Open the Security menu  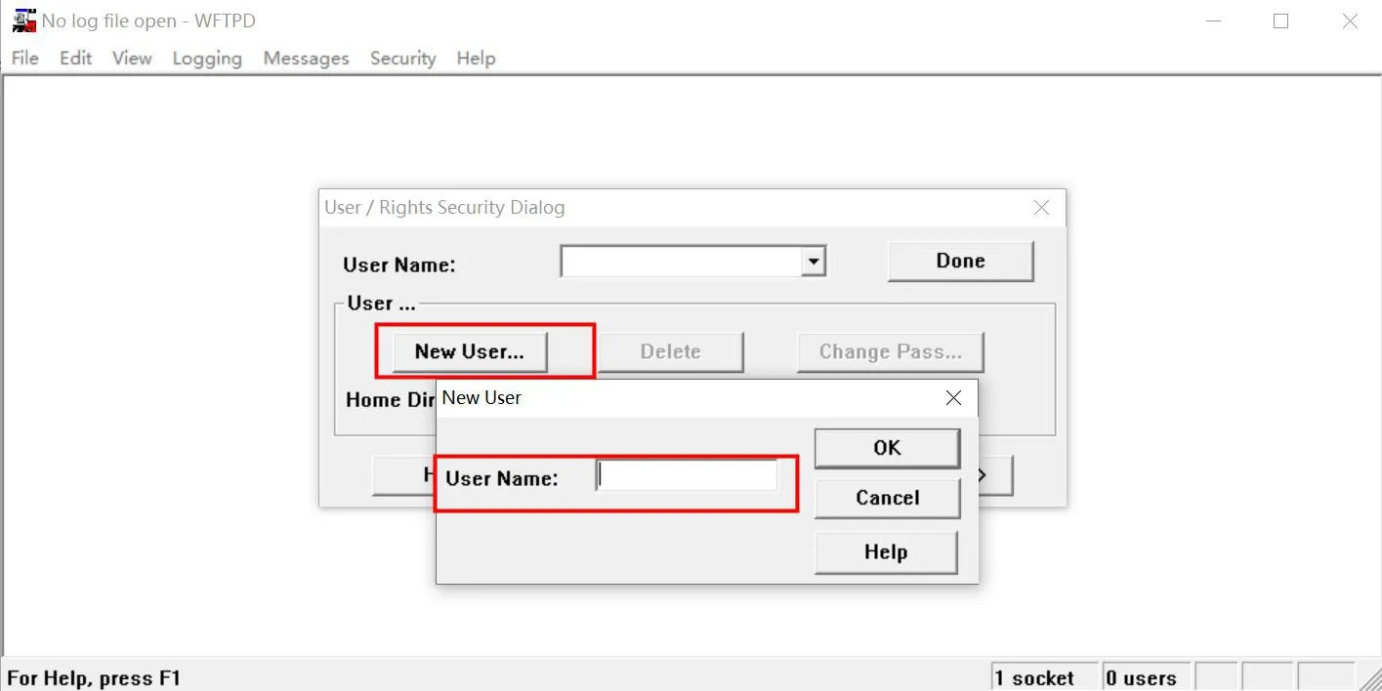click(401, 58)
